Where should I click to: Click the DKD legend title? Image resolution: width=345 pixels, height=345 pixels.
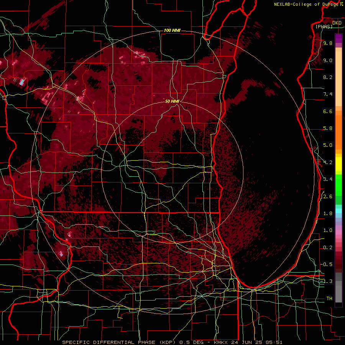337,23
